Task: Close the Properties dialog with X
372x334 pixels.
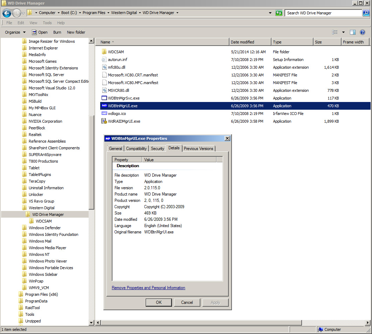Action: coord(227,138)
